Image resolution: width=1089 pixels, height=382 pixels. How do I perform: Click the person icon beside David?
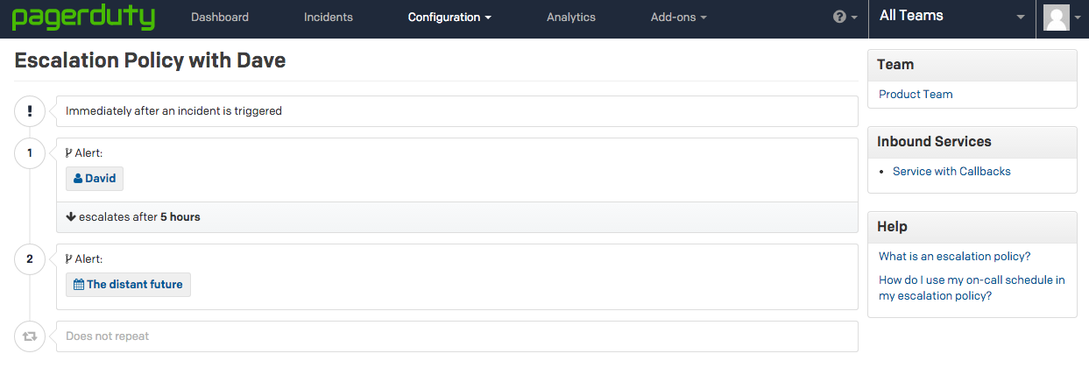[78, 179]
